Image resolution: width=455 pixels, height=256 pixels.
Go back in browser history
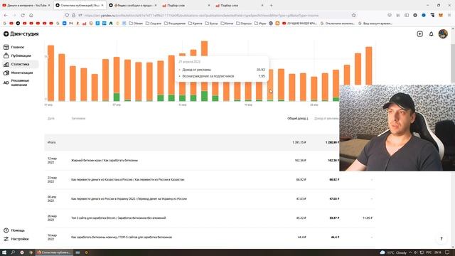tap(6, 15)
